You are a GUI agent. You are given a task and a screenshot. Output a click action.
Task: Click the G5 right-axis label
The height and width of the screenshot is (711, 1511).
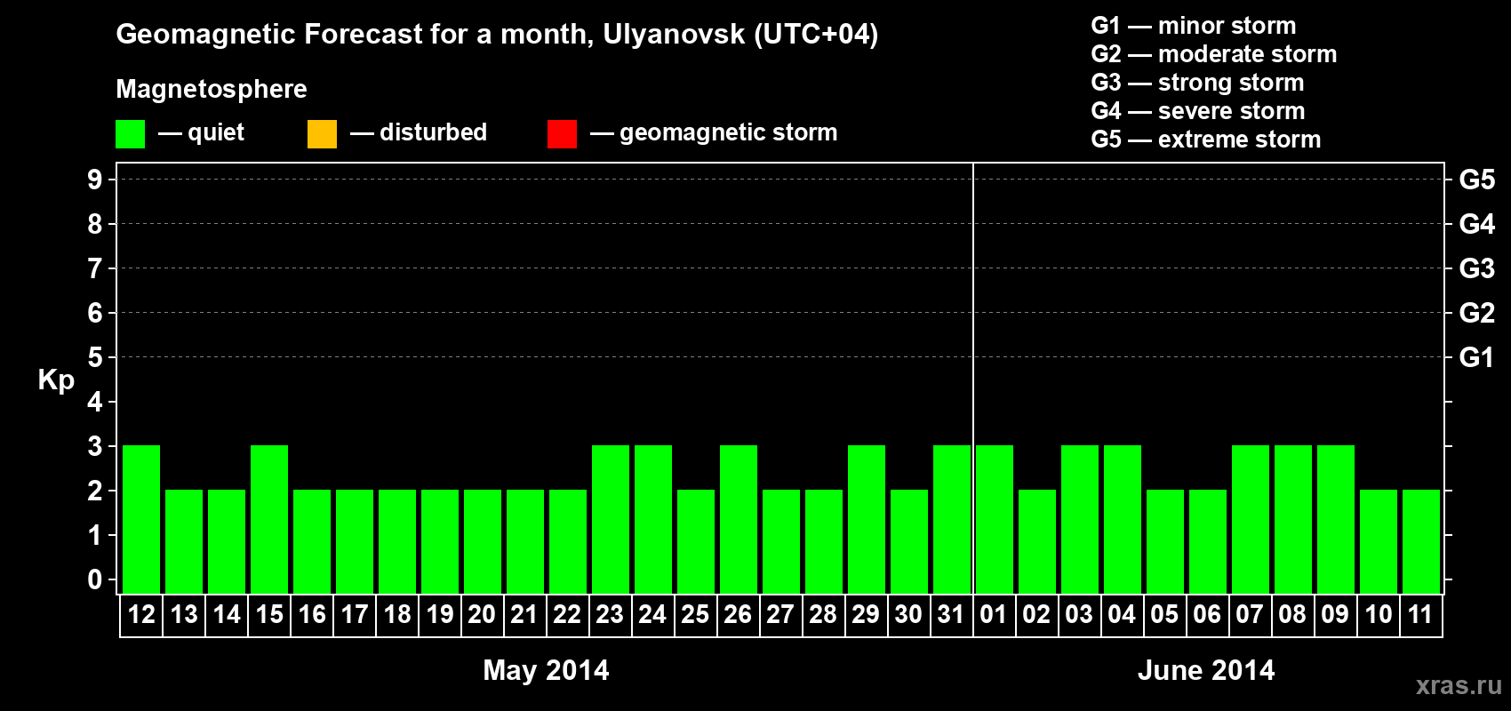1477,180
